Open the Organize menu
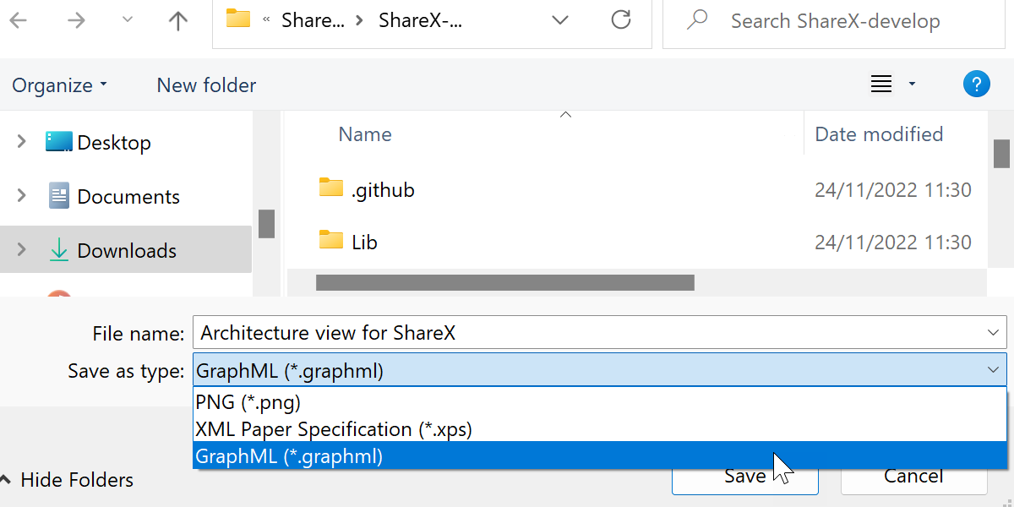 [x=59, y=85]
